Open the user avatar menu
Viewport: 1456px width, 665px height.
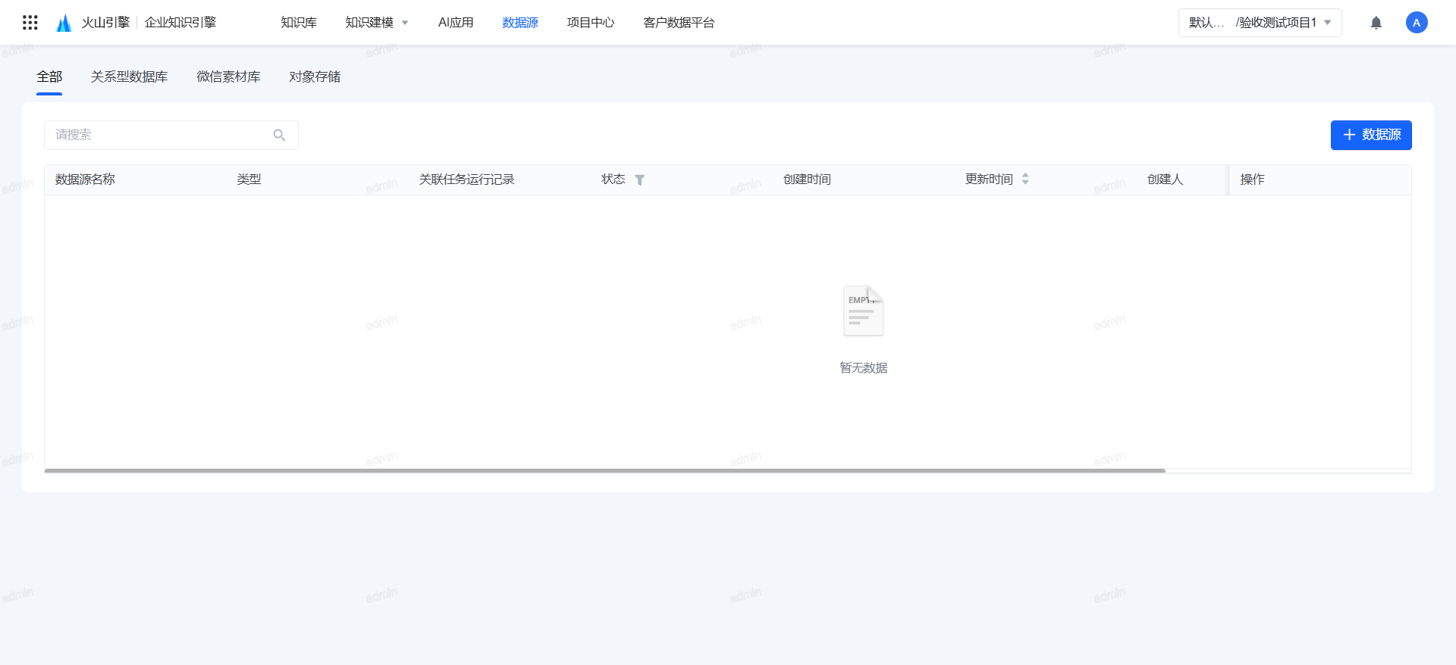point(1417,23)
